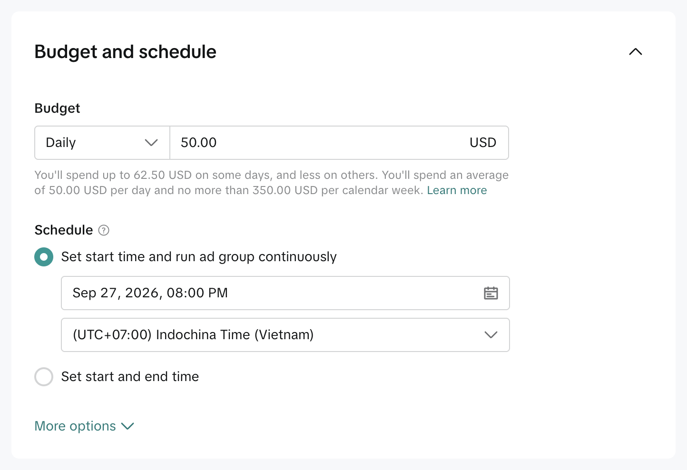Viewport: 687px width, 470px height.
Task: Select run ad group continuously radio
Action: click(44, 257)
